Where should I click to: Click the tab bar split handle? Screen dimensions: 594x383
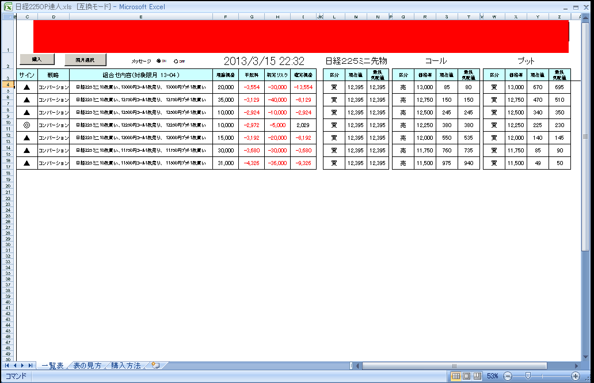351,366
